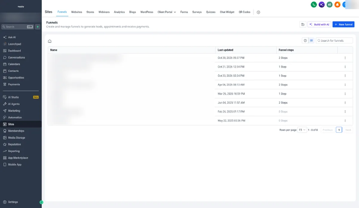
Task: Switch to the QR Codes tab
Action: click(x=244, y=12)
